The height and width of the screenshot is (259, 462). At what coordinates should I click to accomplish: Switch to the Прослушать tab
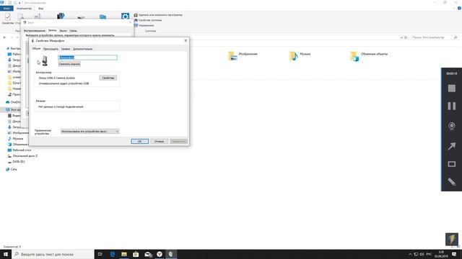[51, 49]
